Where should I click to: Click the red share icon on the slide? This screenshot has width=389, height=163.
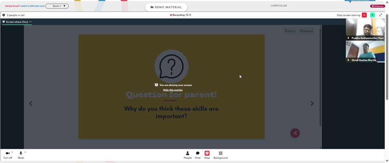[295, 133]
